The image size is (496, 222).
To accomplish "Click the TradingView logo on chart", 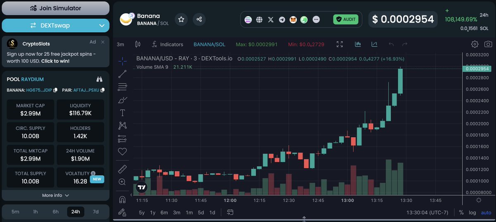I will pos(142,187).
